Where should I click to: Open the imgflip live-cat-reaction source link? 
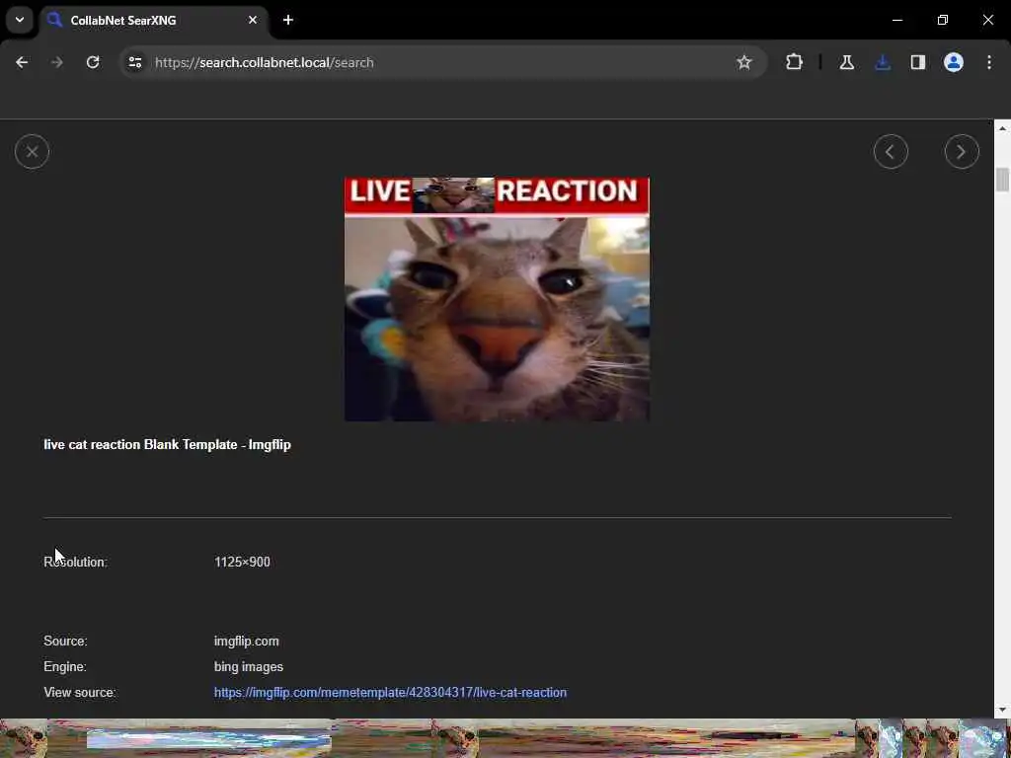[x=390, y=692]
